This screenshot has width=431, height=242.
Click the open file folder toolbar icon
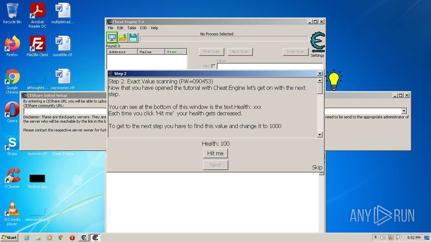[123, 37]
